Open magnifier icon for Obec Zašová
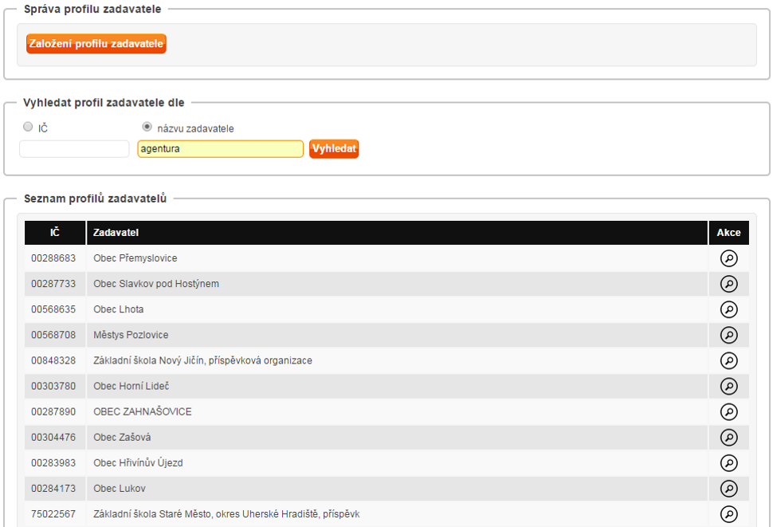 pos(728,437)
